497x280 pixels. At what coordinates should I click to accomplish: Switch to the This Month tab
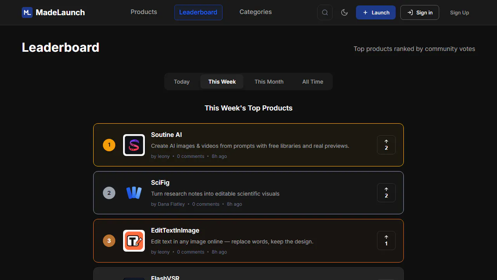(x=269, y=82)
